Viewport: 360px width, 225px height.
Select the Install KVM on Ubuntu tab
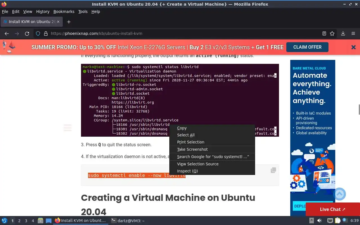(x=31, y=22)
